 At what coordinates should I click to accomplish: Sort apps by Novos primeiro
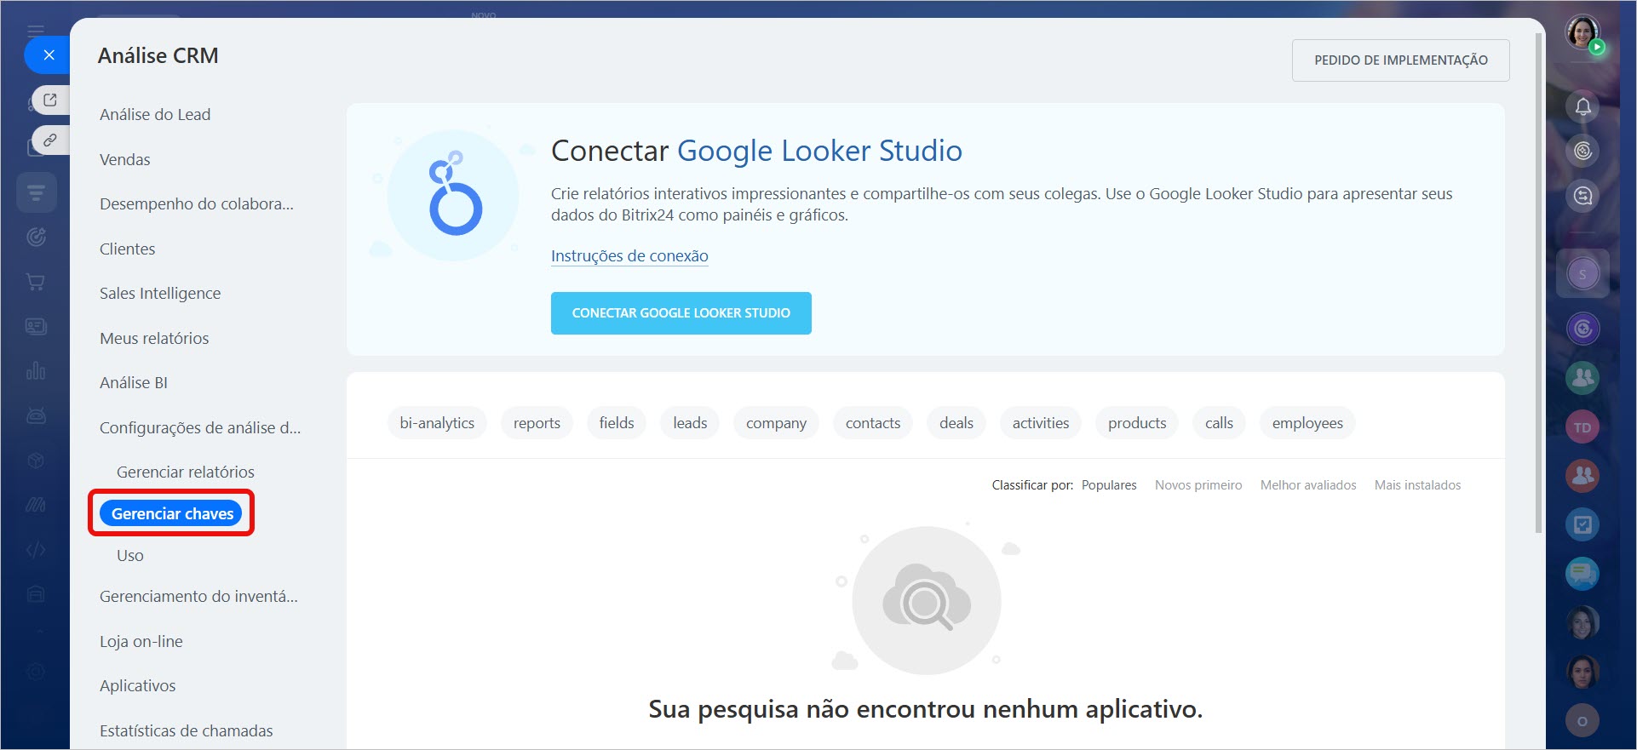(1198, 485)
